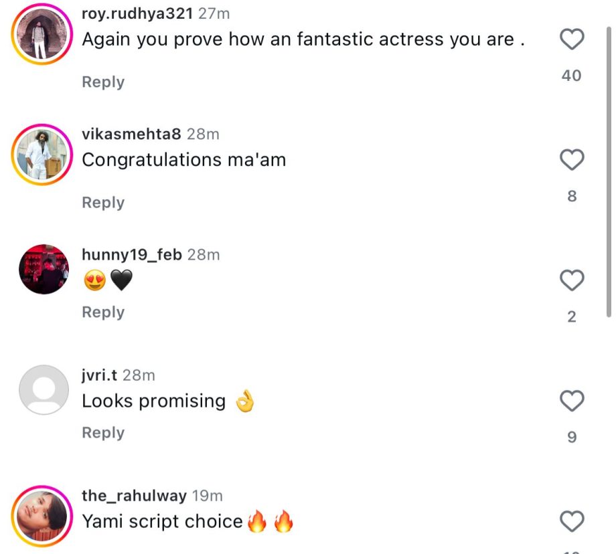Reply to jvri.t's comment
This screenshot has height=554, width=616.
[x=103, y=432]
